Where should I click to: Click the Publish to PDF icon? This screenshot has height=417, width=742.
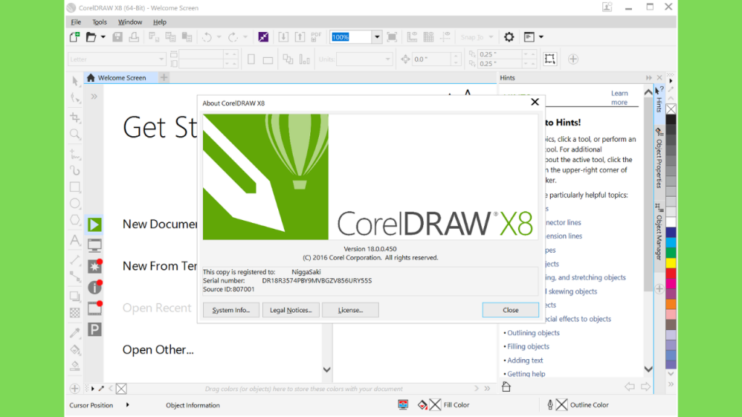(316, 37)
